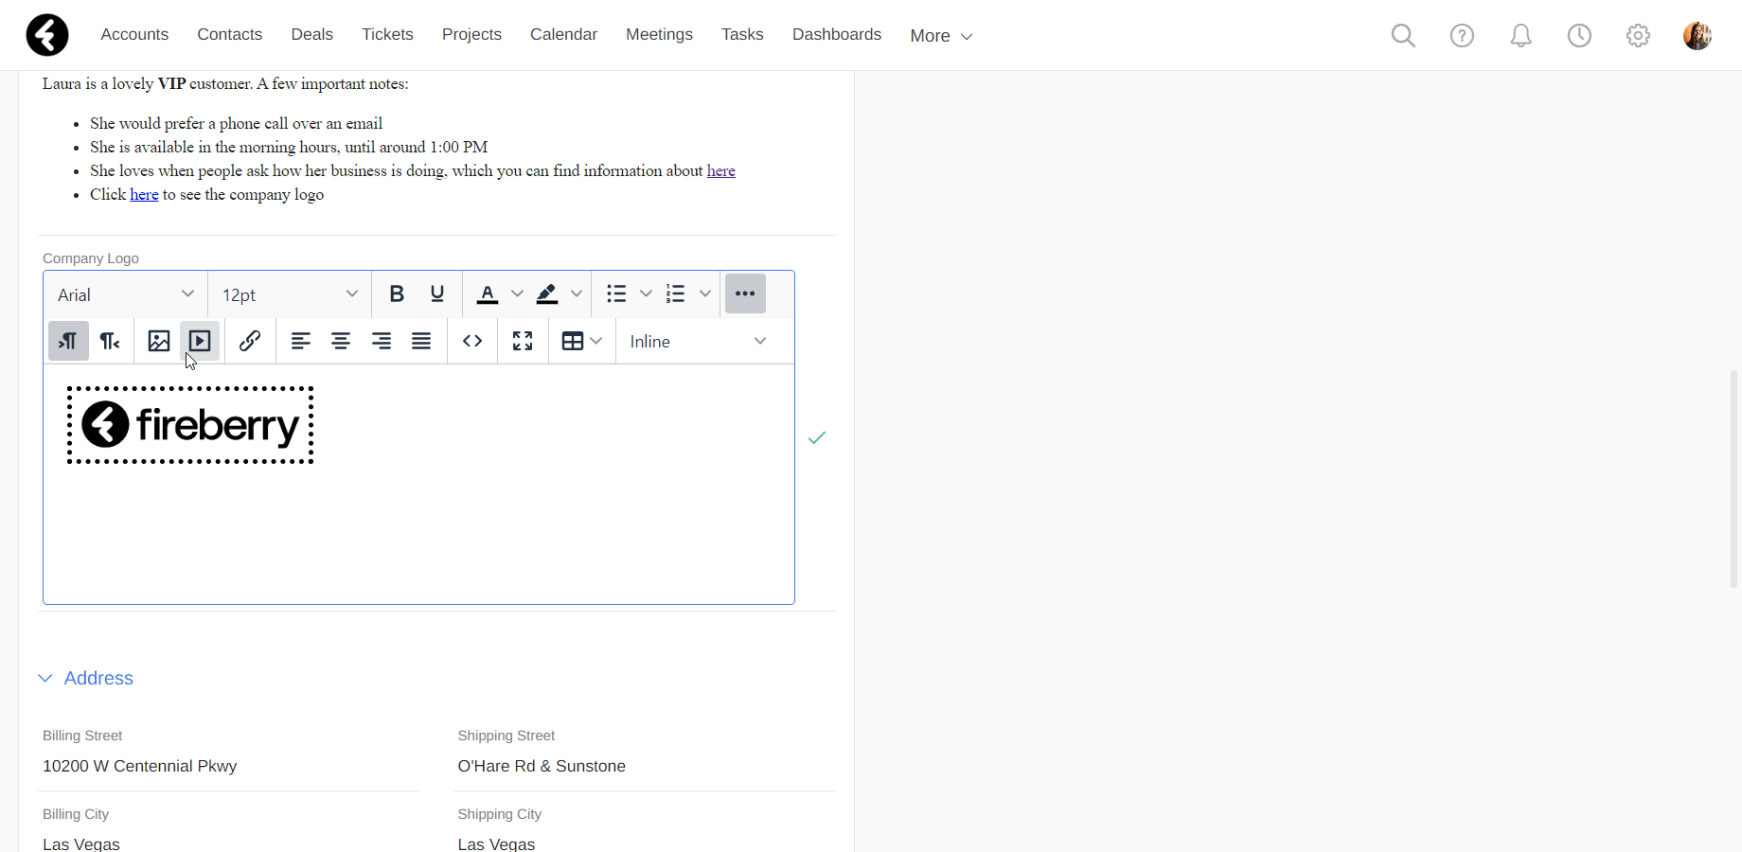Set right-to-left text direction
Image resolution: width=1742 pixels, height=852 pixels.
tap(110, 341)
